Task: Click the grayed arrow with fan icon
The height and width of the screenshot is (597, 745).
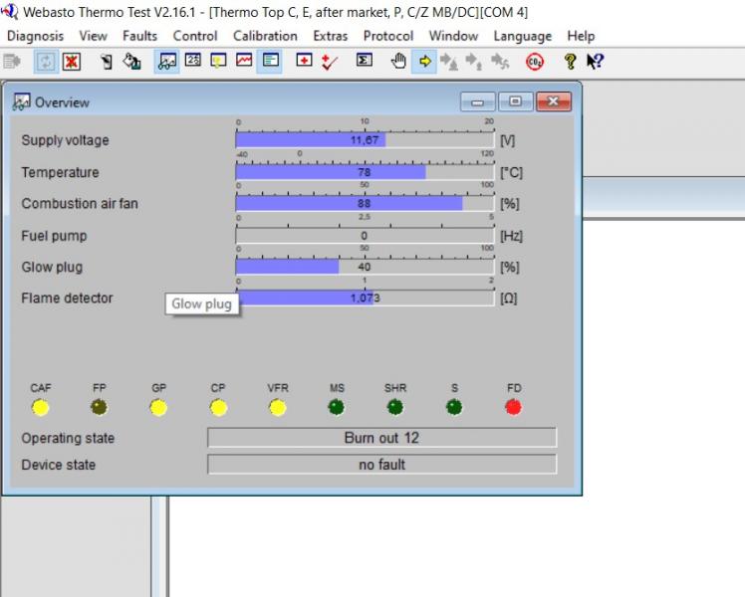Action: [500, 62]
